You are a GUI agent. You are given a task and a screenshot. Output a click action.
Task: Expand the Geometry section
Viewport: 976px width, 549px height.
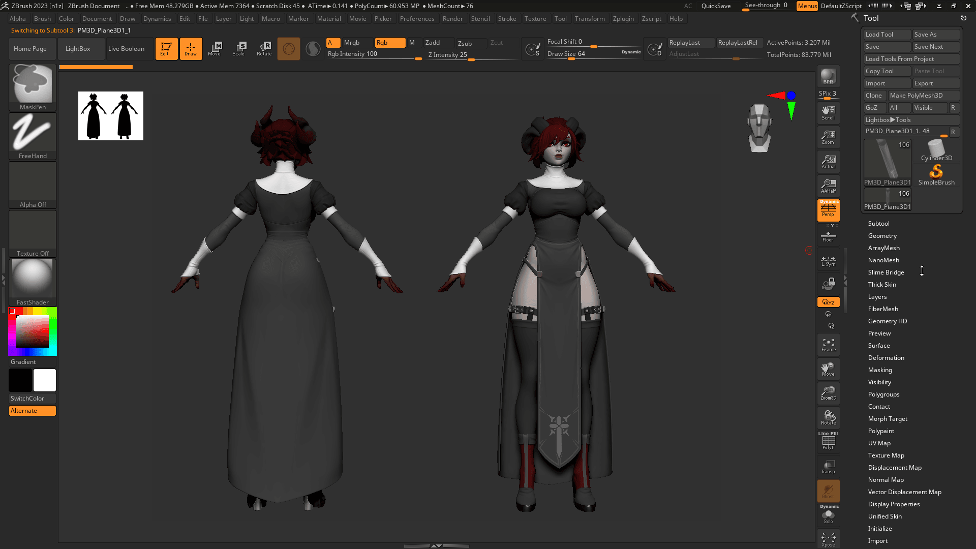(x=882, y=236)
